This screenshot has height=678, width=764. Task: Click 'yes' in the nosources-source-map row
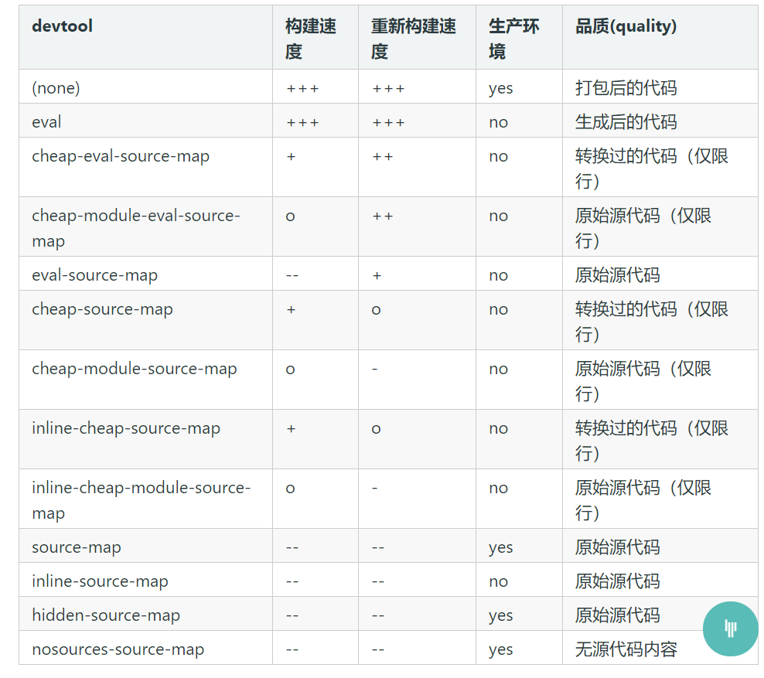tap(501, 650)
